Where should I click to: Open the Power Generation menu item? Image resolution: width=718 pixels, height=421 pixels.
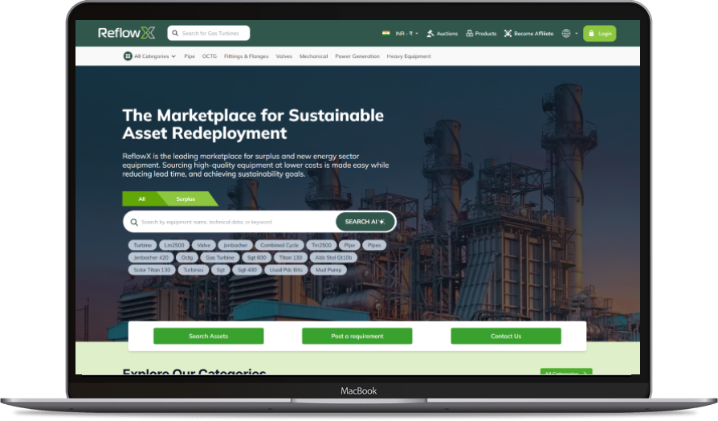click(x=357, y=56)
